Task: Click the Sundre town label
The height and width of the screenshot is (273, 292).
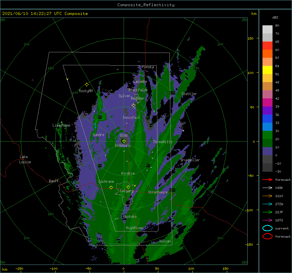Action: point(98,134)
